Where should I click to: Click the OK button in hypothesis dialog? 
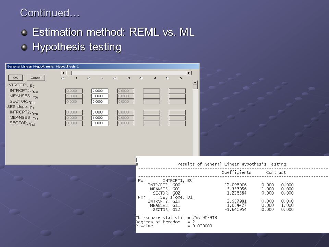pyautogui.click(x=15, y=78)
